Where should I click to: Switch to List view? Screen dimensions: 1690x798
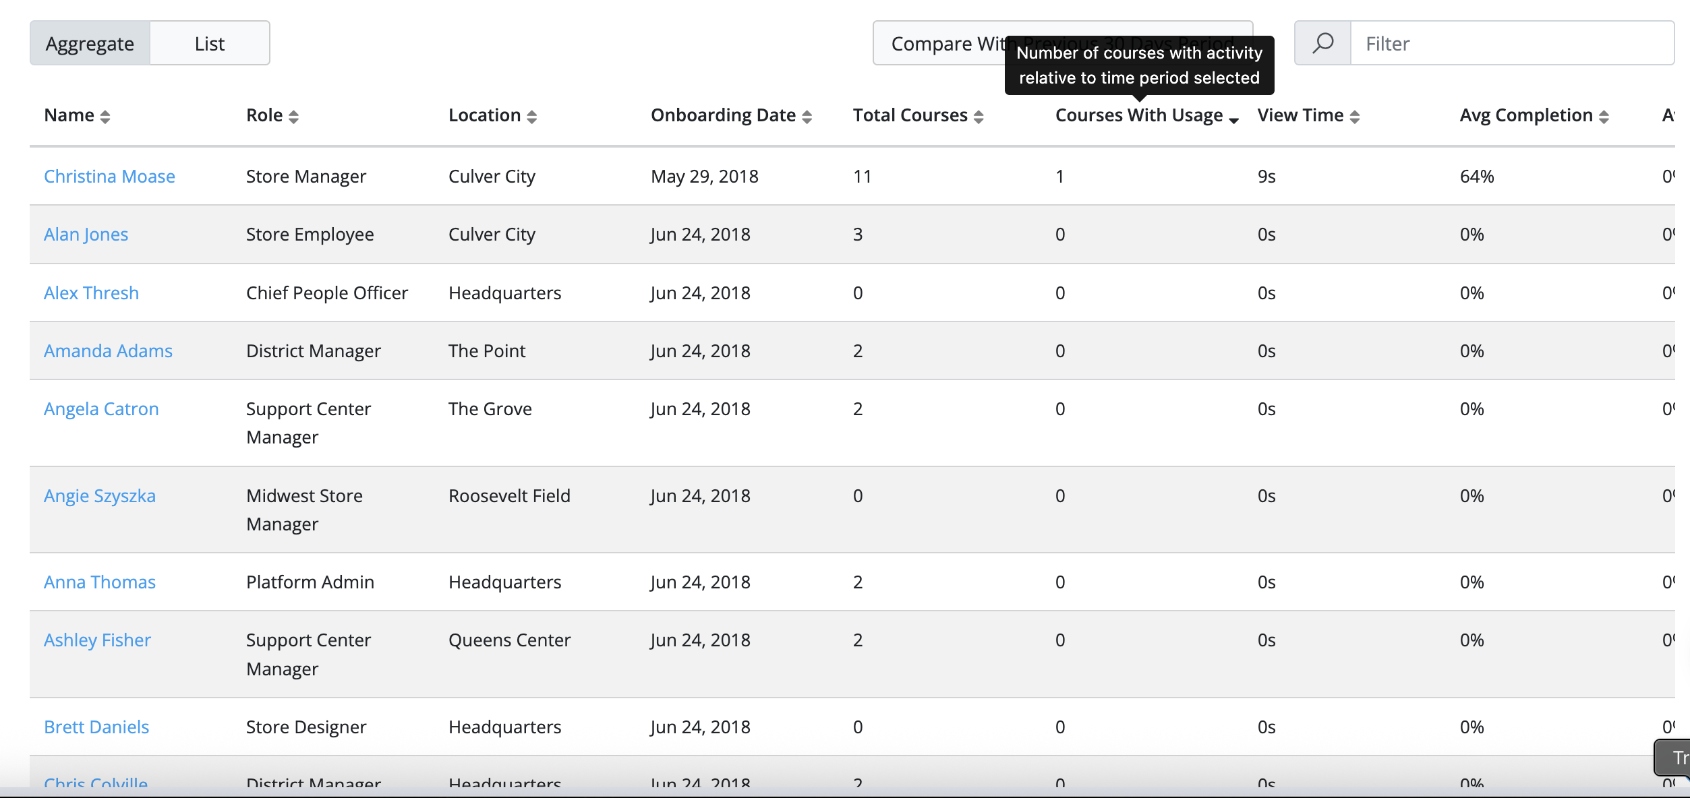210,43
